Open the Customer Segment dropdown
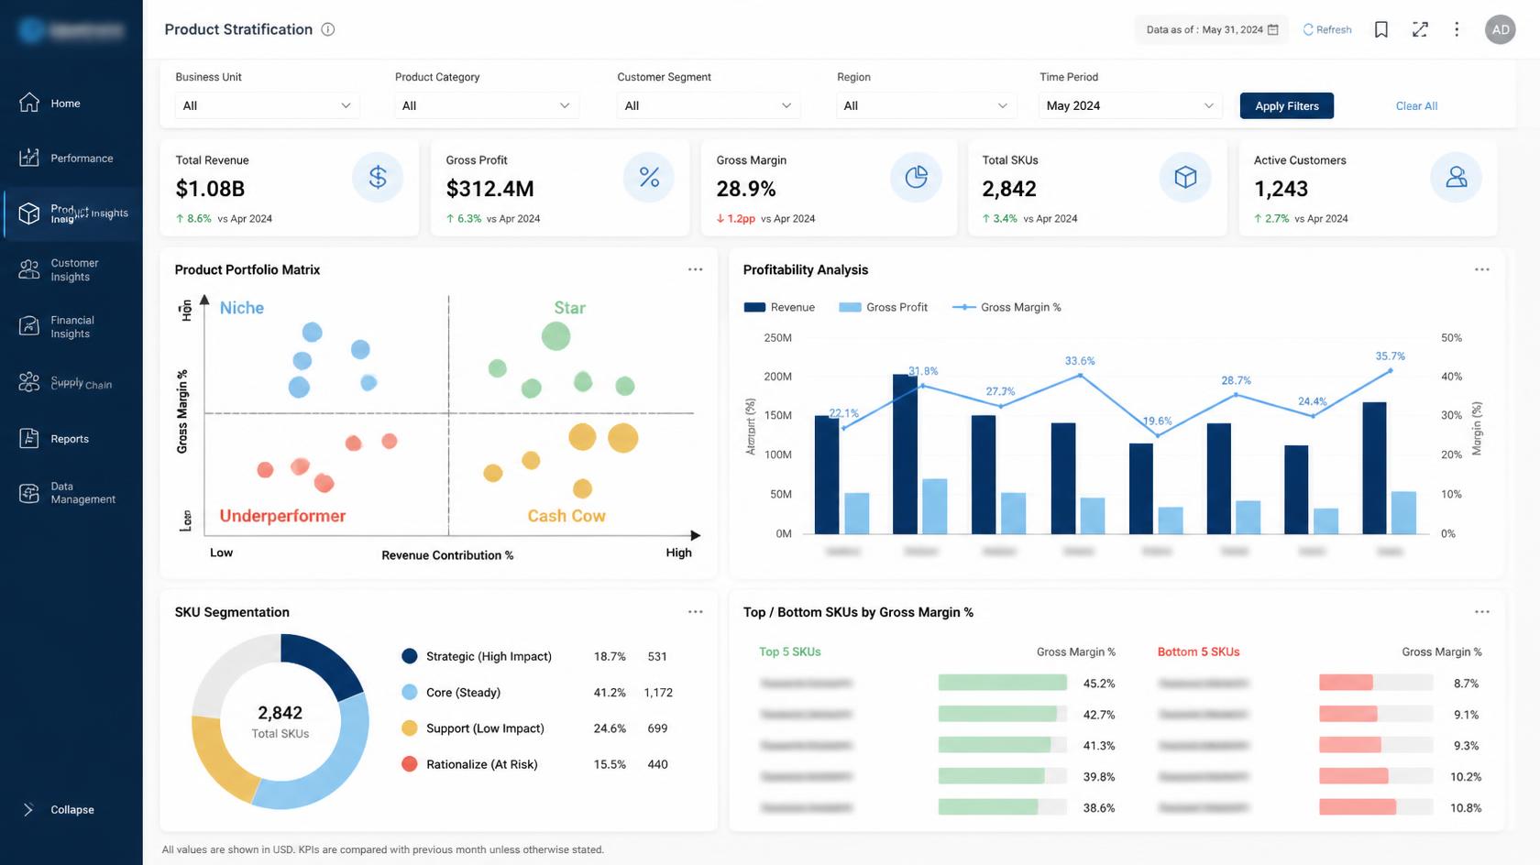 tap(708, 105)
